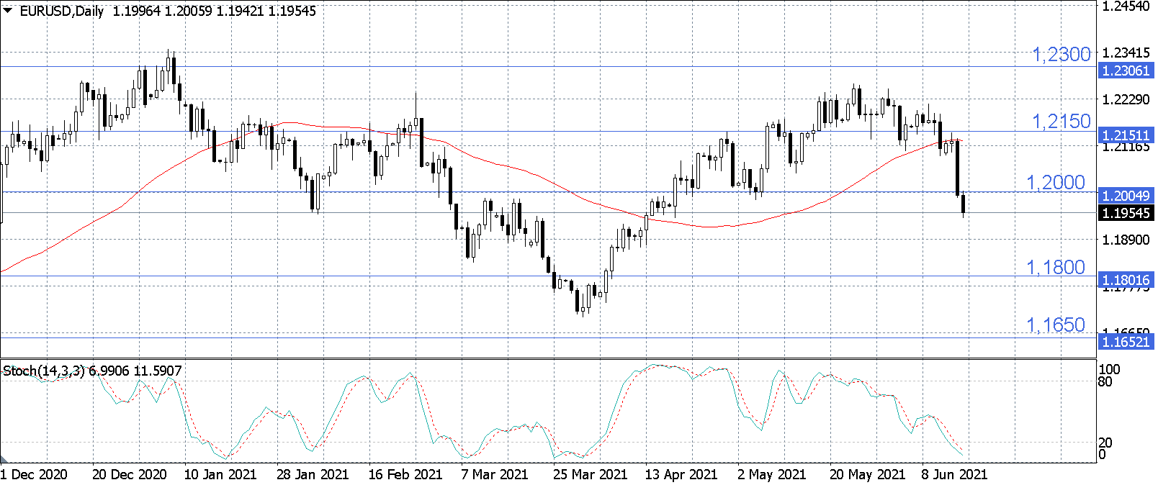The height and width of the screenshot is (485, 1158).
Task: Click the 1 Dec 2020 date label
Action: 34,474
